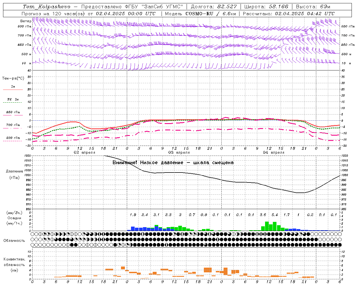Select the 1.7 precipitation value
356x284 pixels.
click(286, 215)
